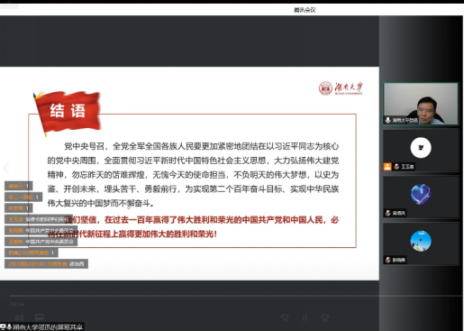The width and height of the screenshot is (464, 331).
Task: Toggle the volume speaker icon
Action: (19, 317)
